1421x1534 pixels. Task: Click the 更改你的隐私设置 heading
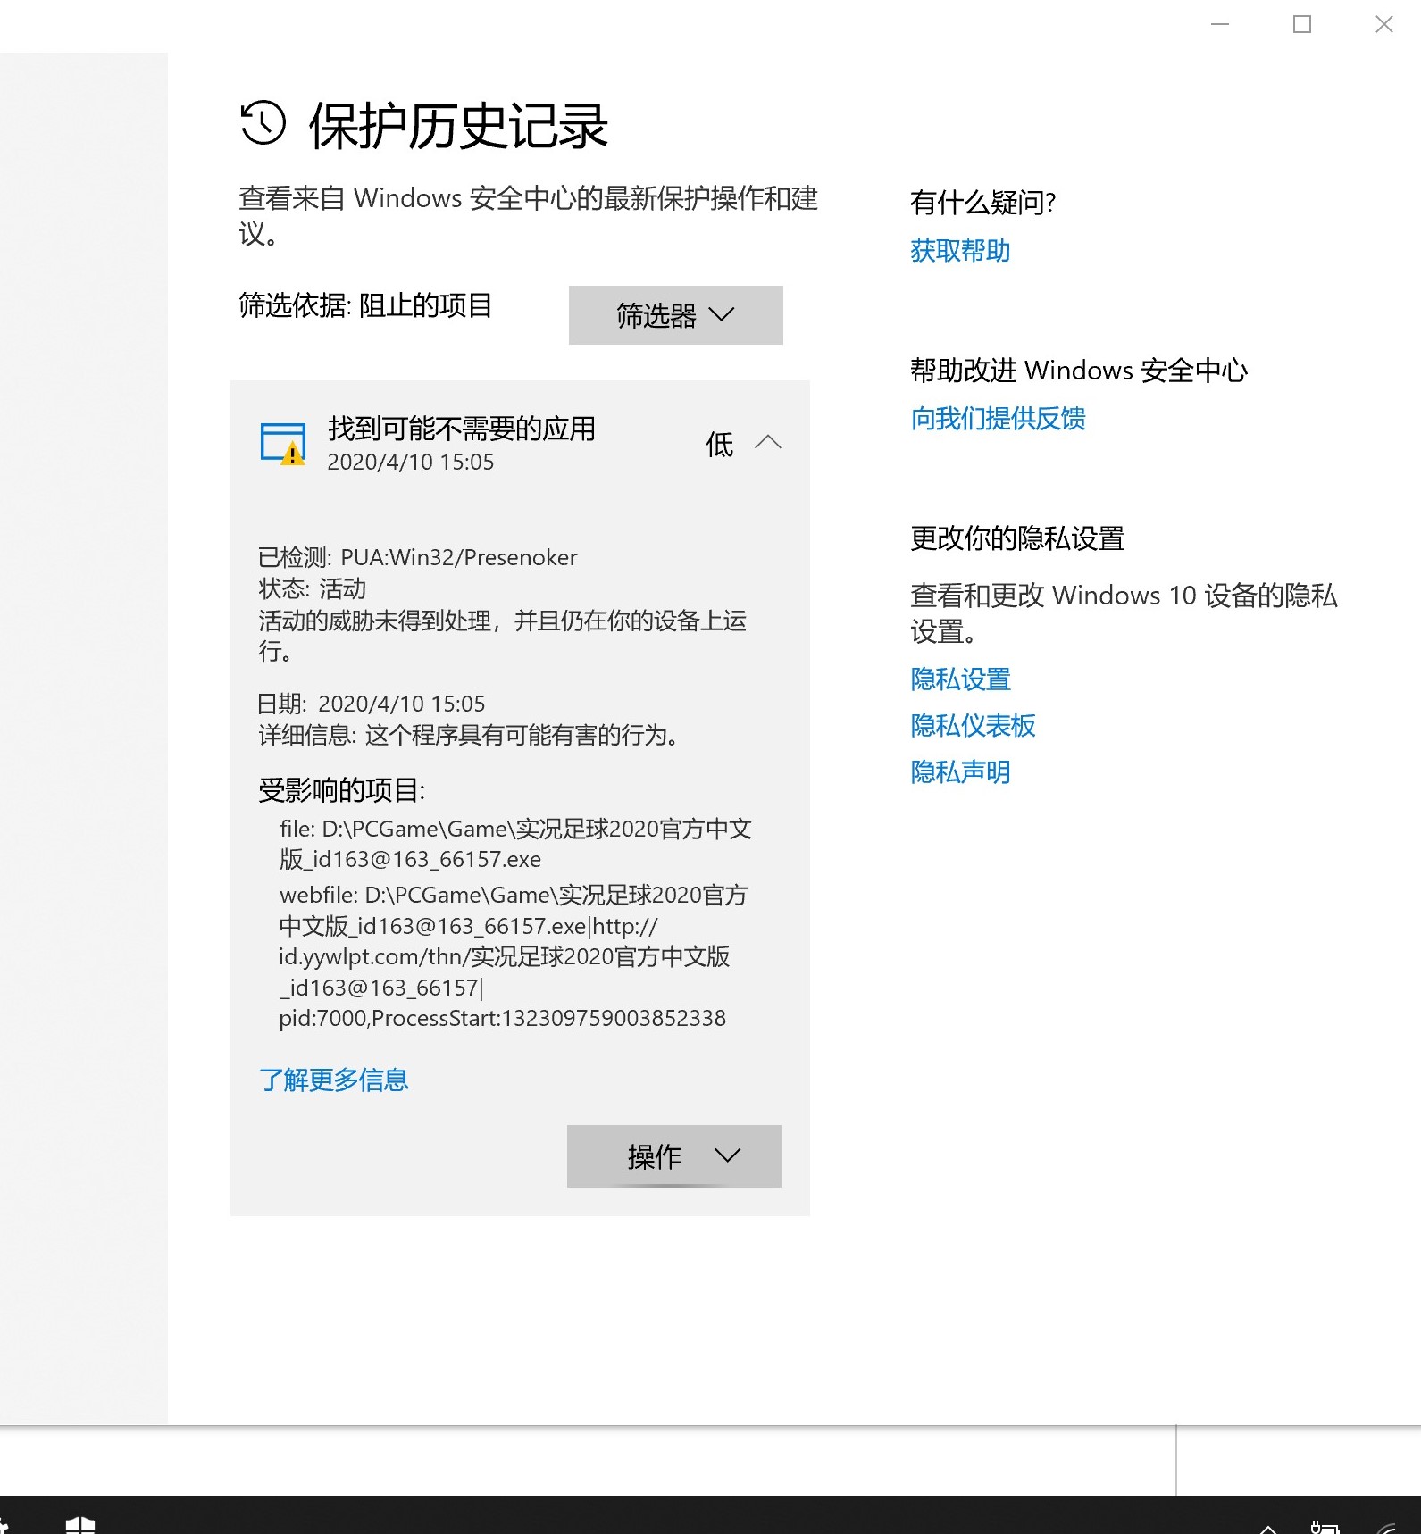1017,538
